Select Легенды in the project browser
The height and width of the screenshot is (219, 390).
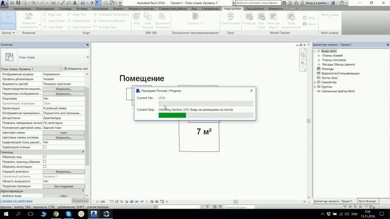(x=327, y=69)
